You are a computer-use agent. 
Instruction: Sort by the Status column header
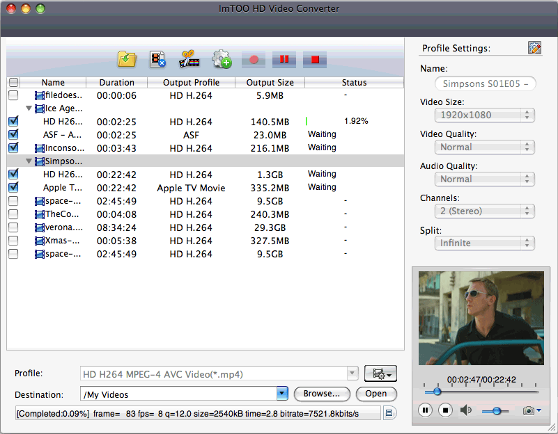[x=354, y=82]
